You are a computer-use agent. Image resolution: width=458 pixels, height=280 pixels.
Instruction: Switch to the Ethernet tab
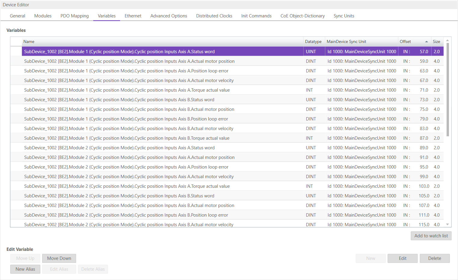coord(133,16)
